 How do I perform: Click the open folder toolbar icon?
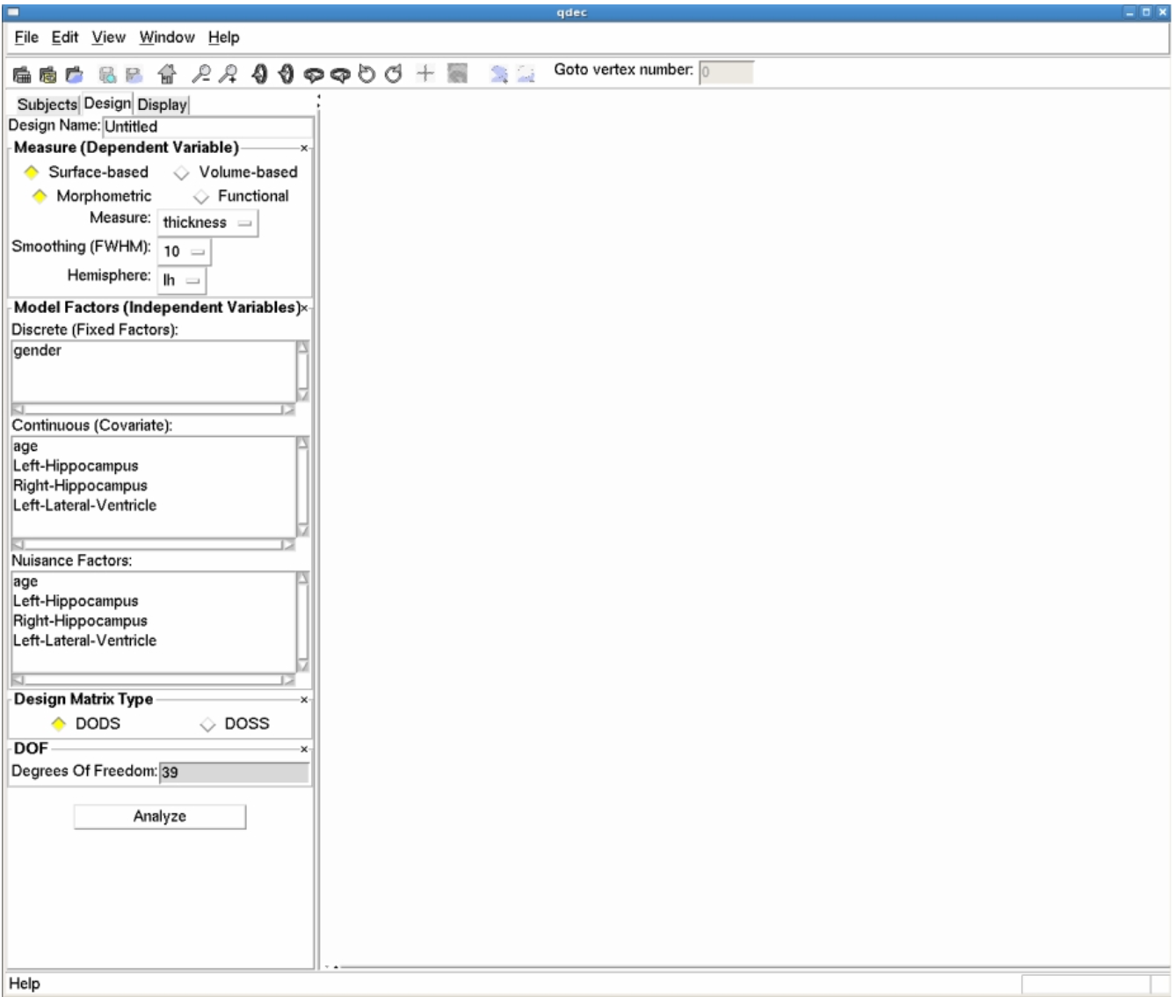(x=76, y=75)
